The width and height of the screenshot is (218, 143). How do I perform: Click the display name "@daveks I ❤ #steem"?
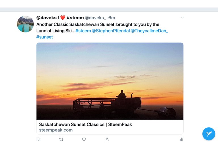[x=60, y=18]
